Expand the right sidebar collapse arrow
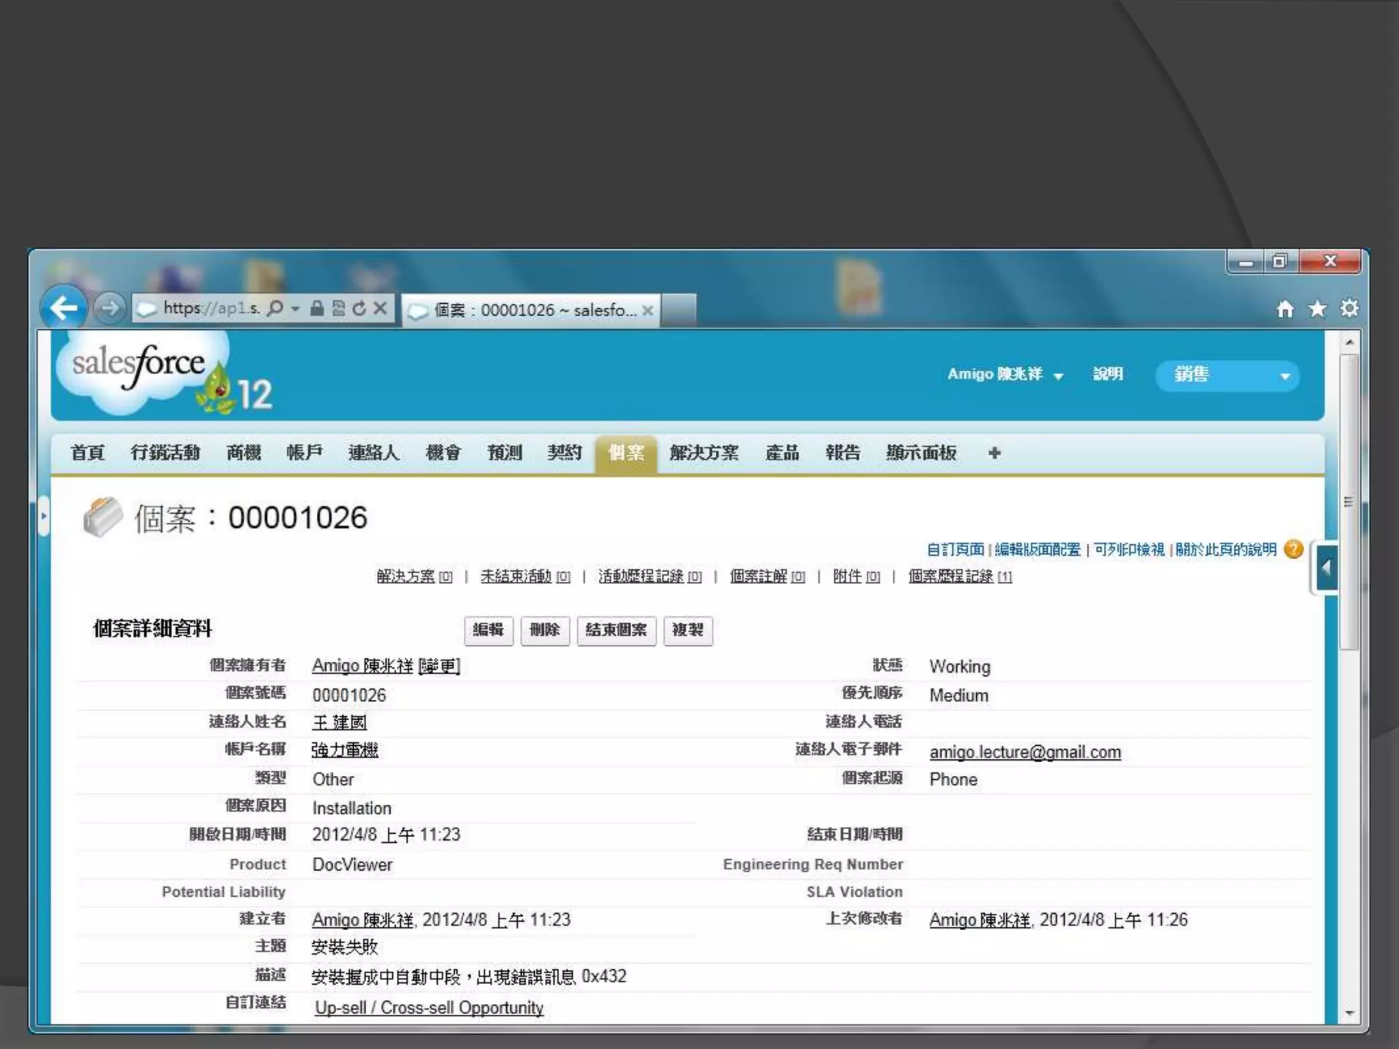The width and height of the screenshot is (1399, 1049). pyautogui.click(x=1327, y=568)
